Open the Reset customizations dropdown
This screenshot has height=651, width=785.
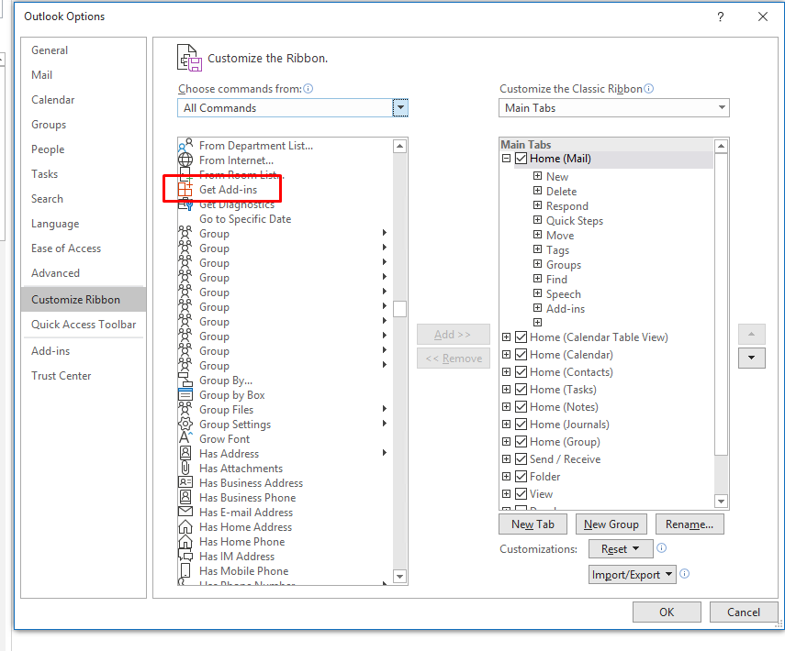coord(621,548)
